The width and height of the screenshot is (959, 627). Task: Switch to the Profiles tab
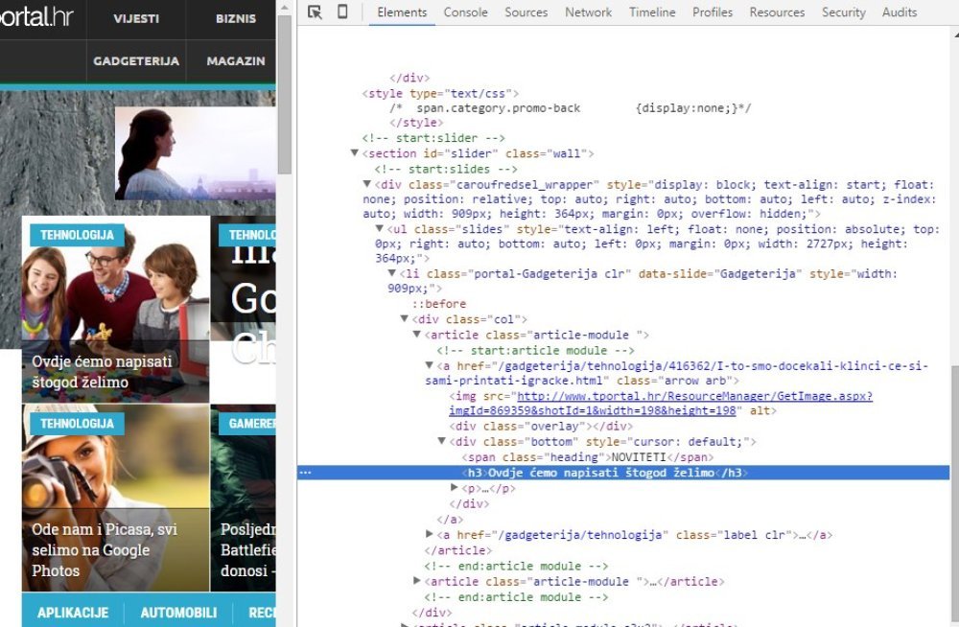tap(713, 12)
